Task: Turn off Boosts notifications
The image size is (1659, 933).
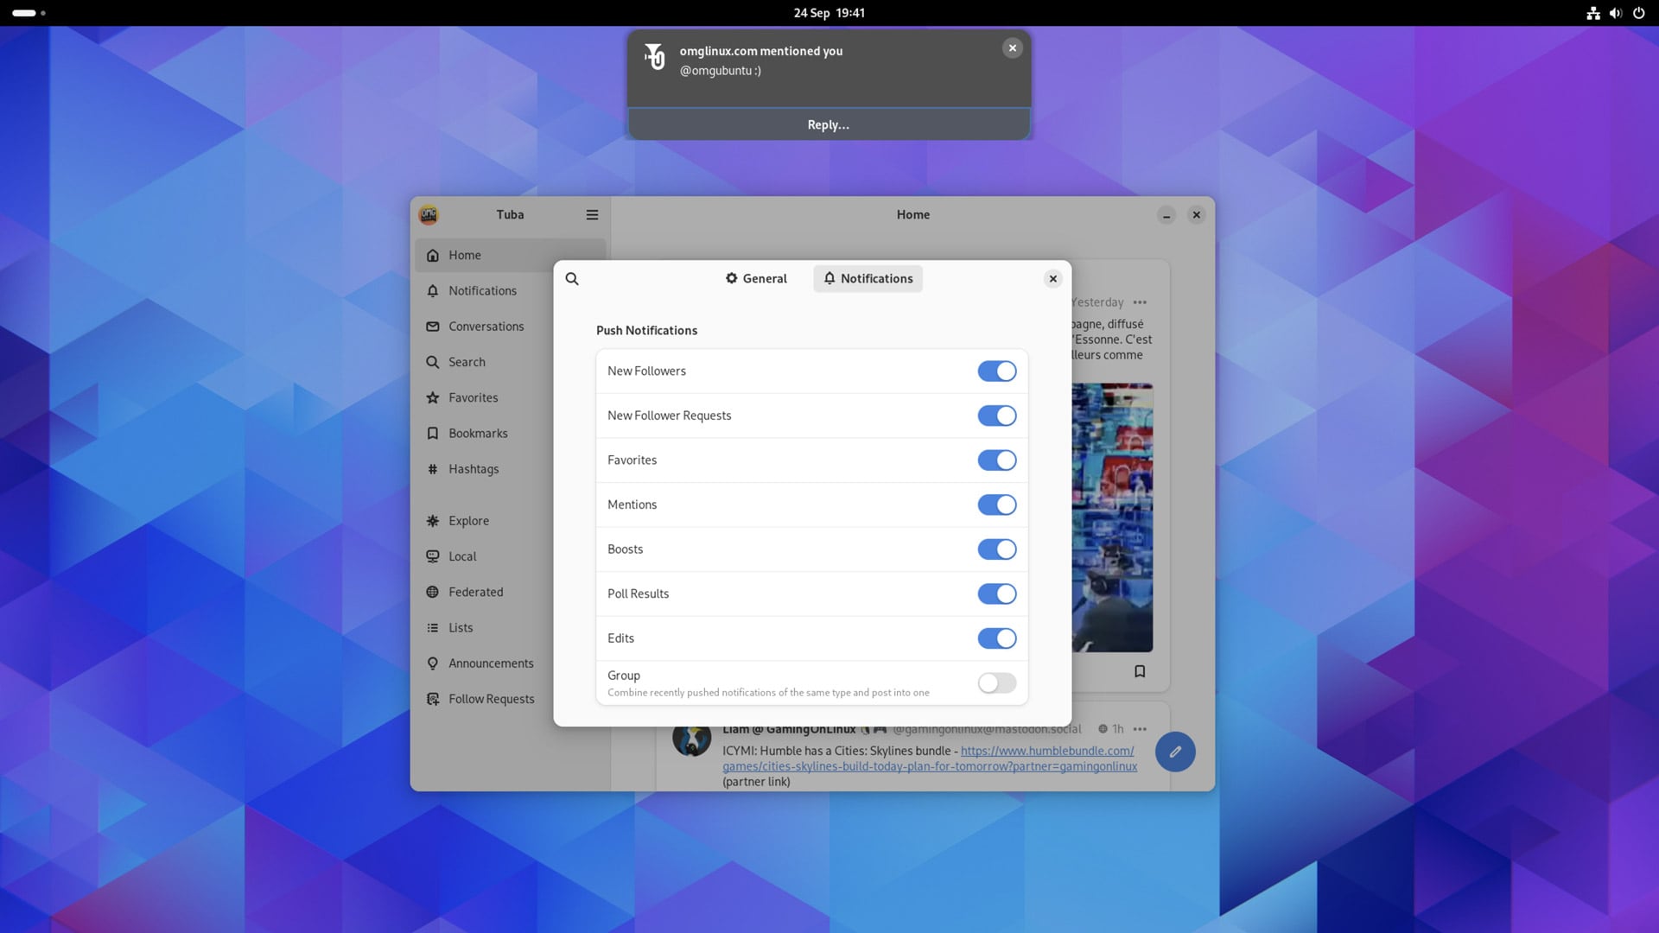Action: 997,549
